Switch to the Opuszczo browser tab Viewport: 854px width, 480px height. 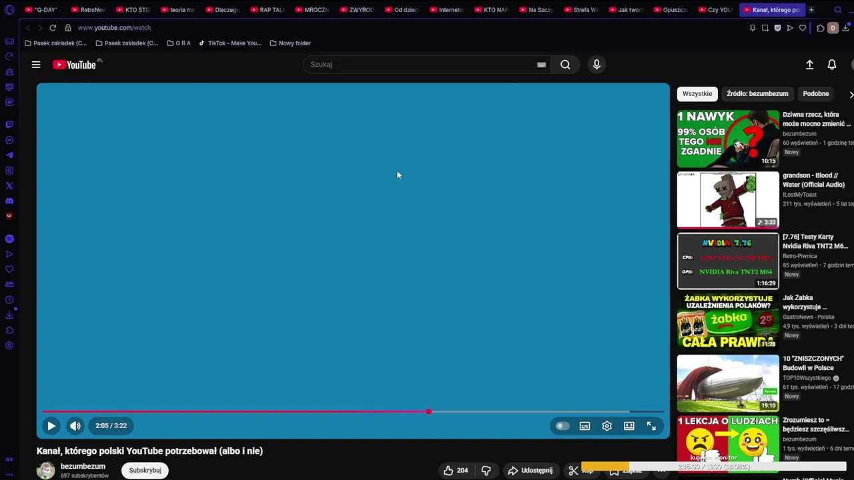(671, 10)
